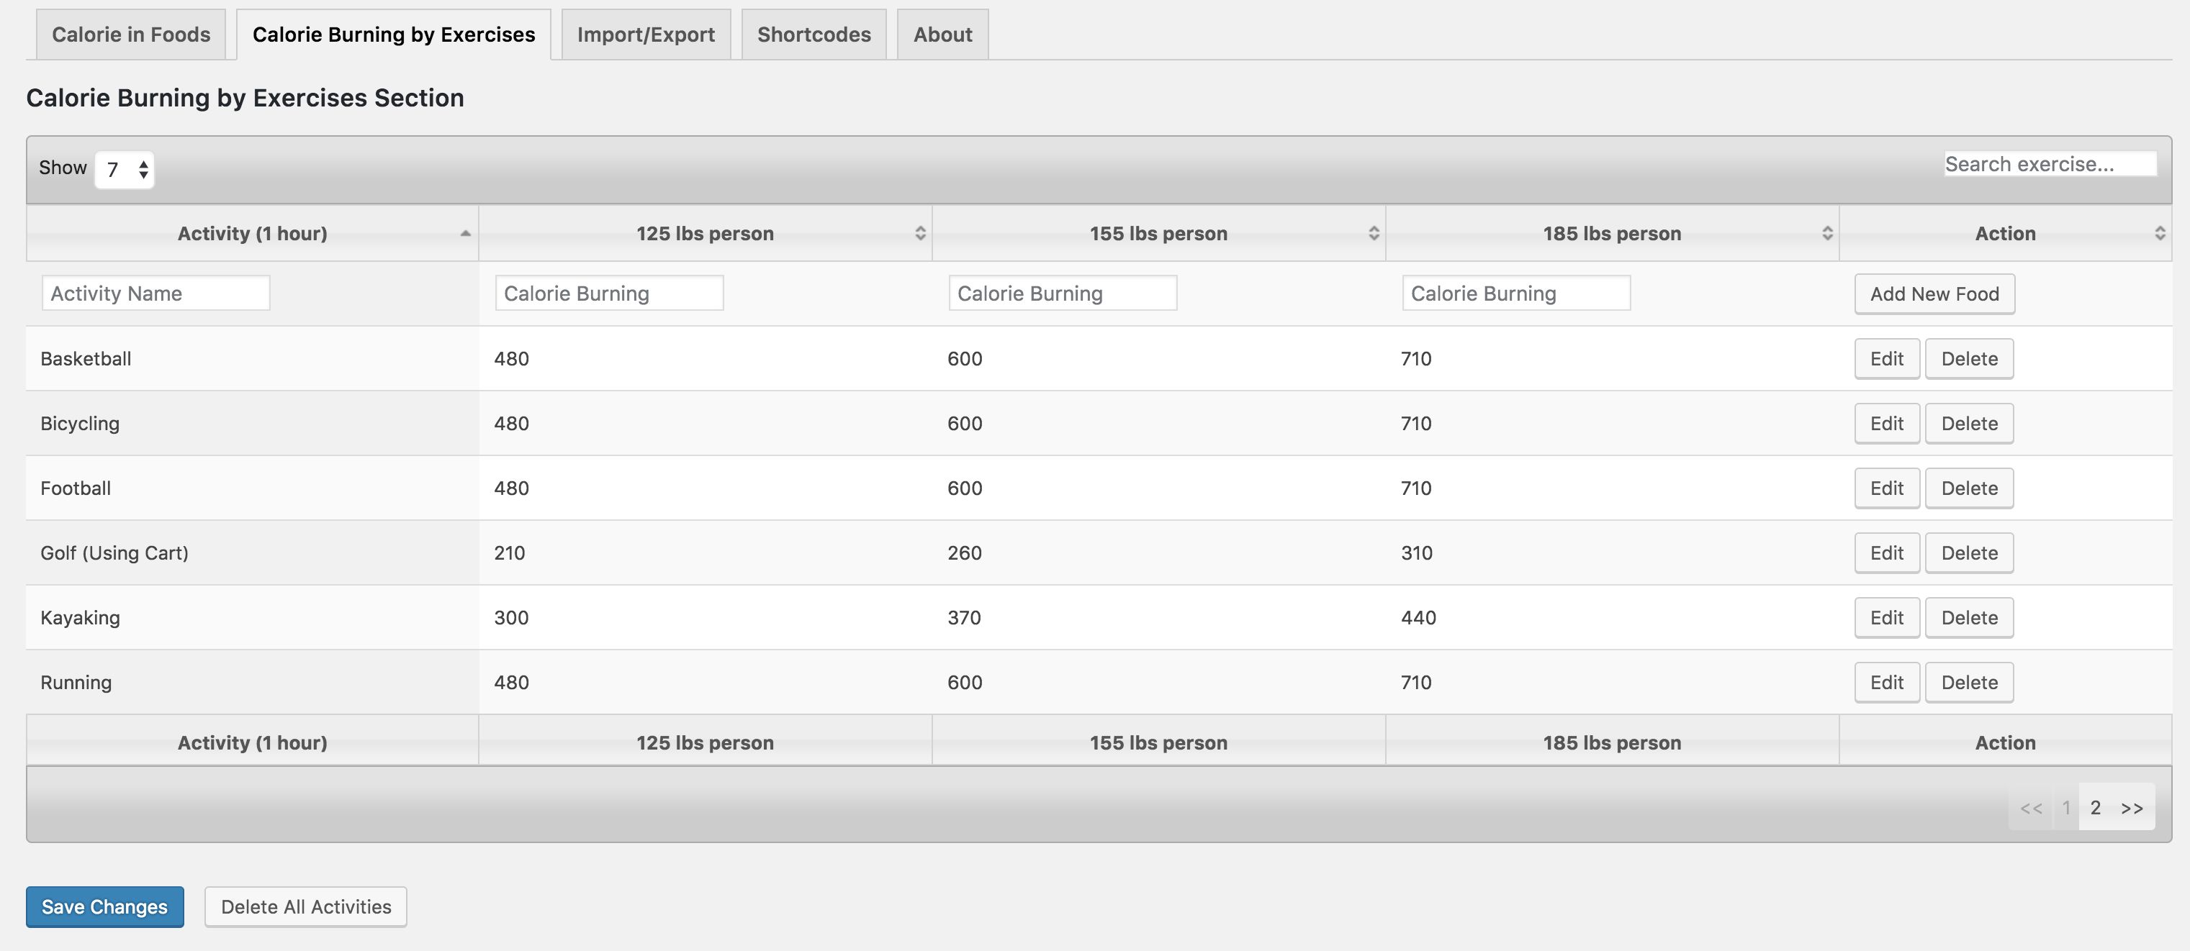Screen dimensions: 2190x951
Task: Open the Import/Export tab
Action: point(645,35)
